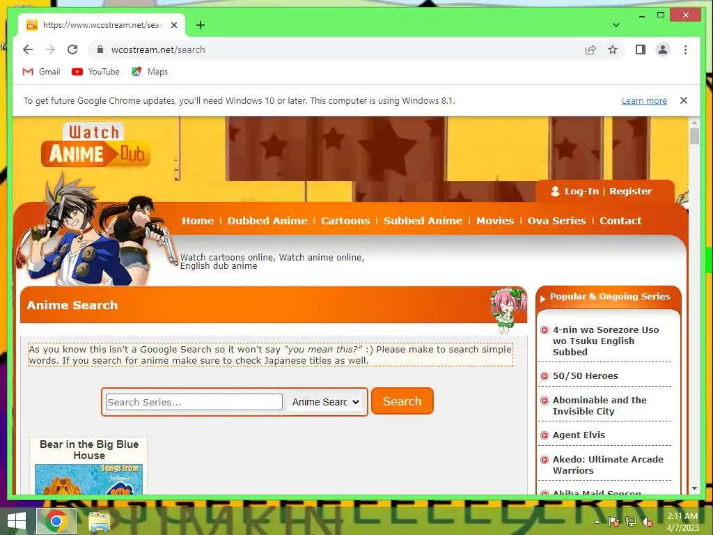Open the Gmail bookmark
The height and width of the screenshot is (535, 713).
coord(41,72)
